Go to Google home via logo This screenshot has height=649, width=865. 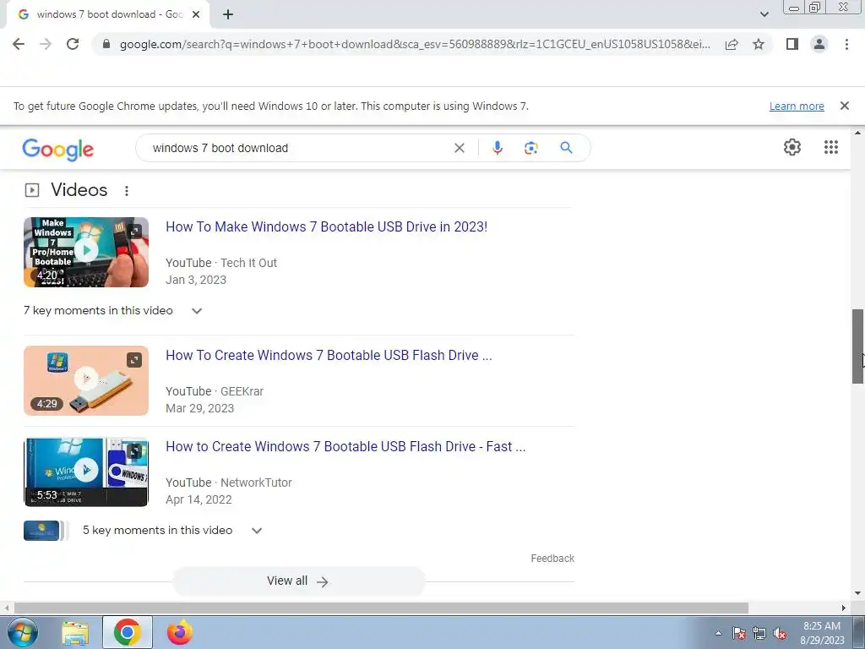(58, 149)
